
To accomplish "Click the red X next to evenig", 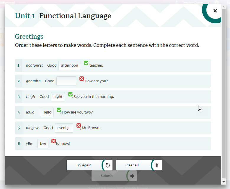I will pos(79,125).
